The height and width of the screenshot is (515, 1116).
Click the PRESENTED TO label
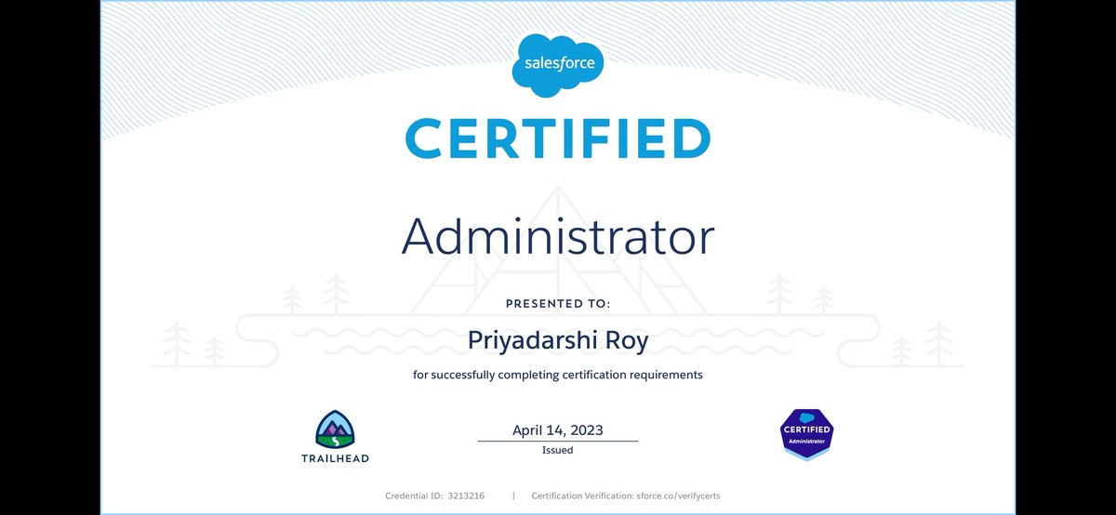(558, 304)
